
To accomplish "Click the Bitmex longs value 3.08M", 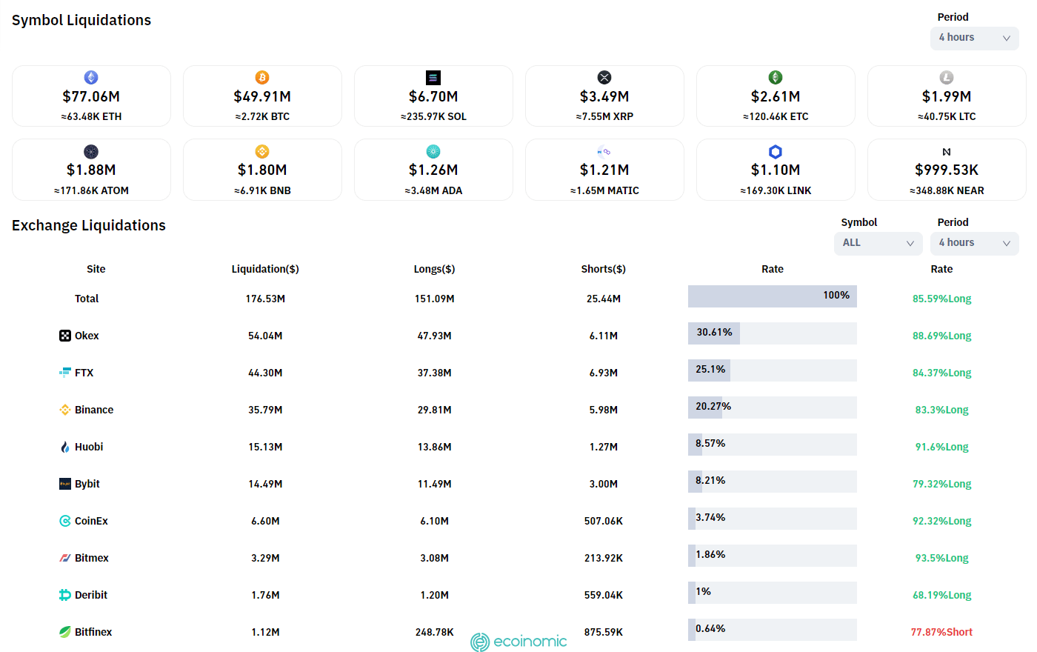I will click(x=435, y=558).
